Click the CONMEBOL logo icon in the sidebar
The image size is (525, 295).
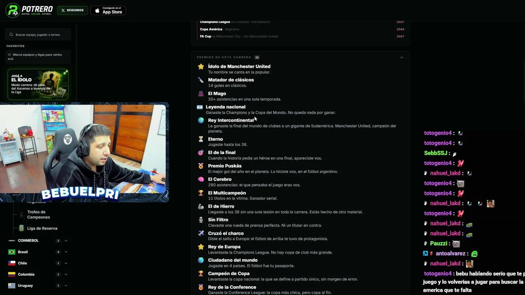(11, 241)
